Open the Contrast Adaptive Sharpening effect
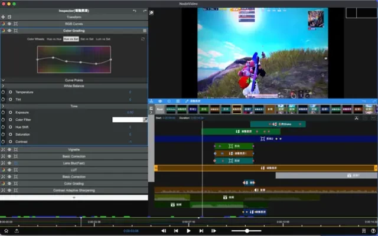 point(74,191)
